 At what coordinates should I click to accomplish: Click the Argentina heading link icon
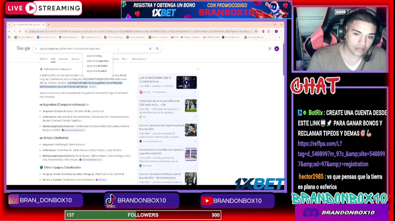point(88,105)
